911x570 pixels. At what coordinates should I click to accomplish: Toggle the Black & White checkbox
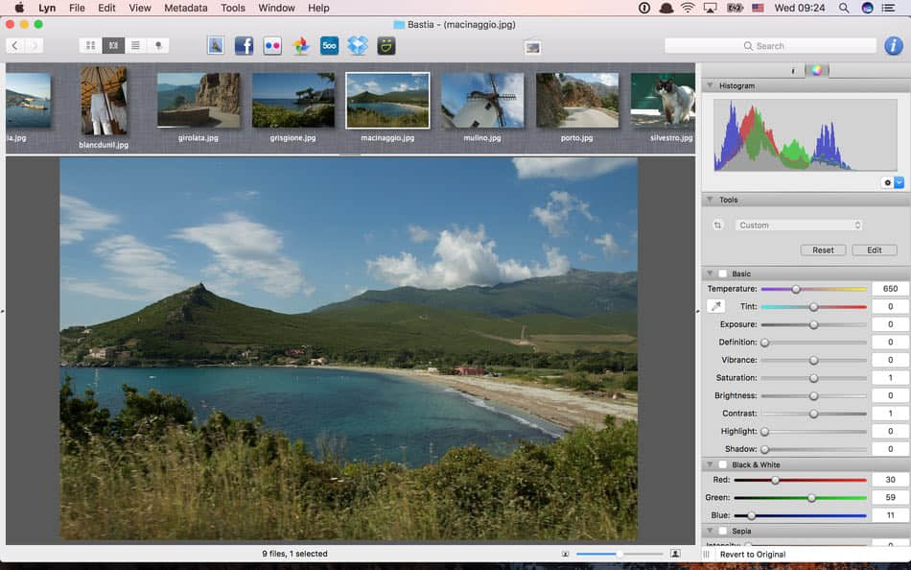(x=723, y=464)
